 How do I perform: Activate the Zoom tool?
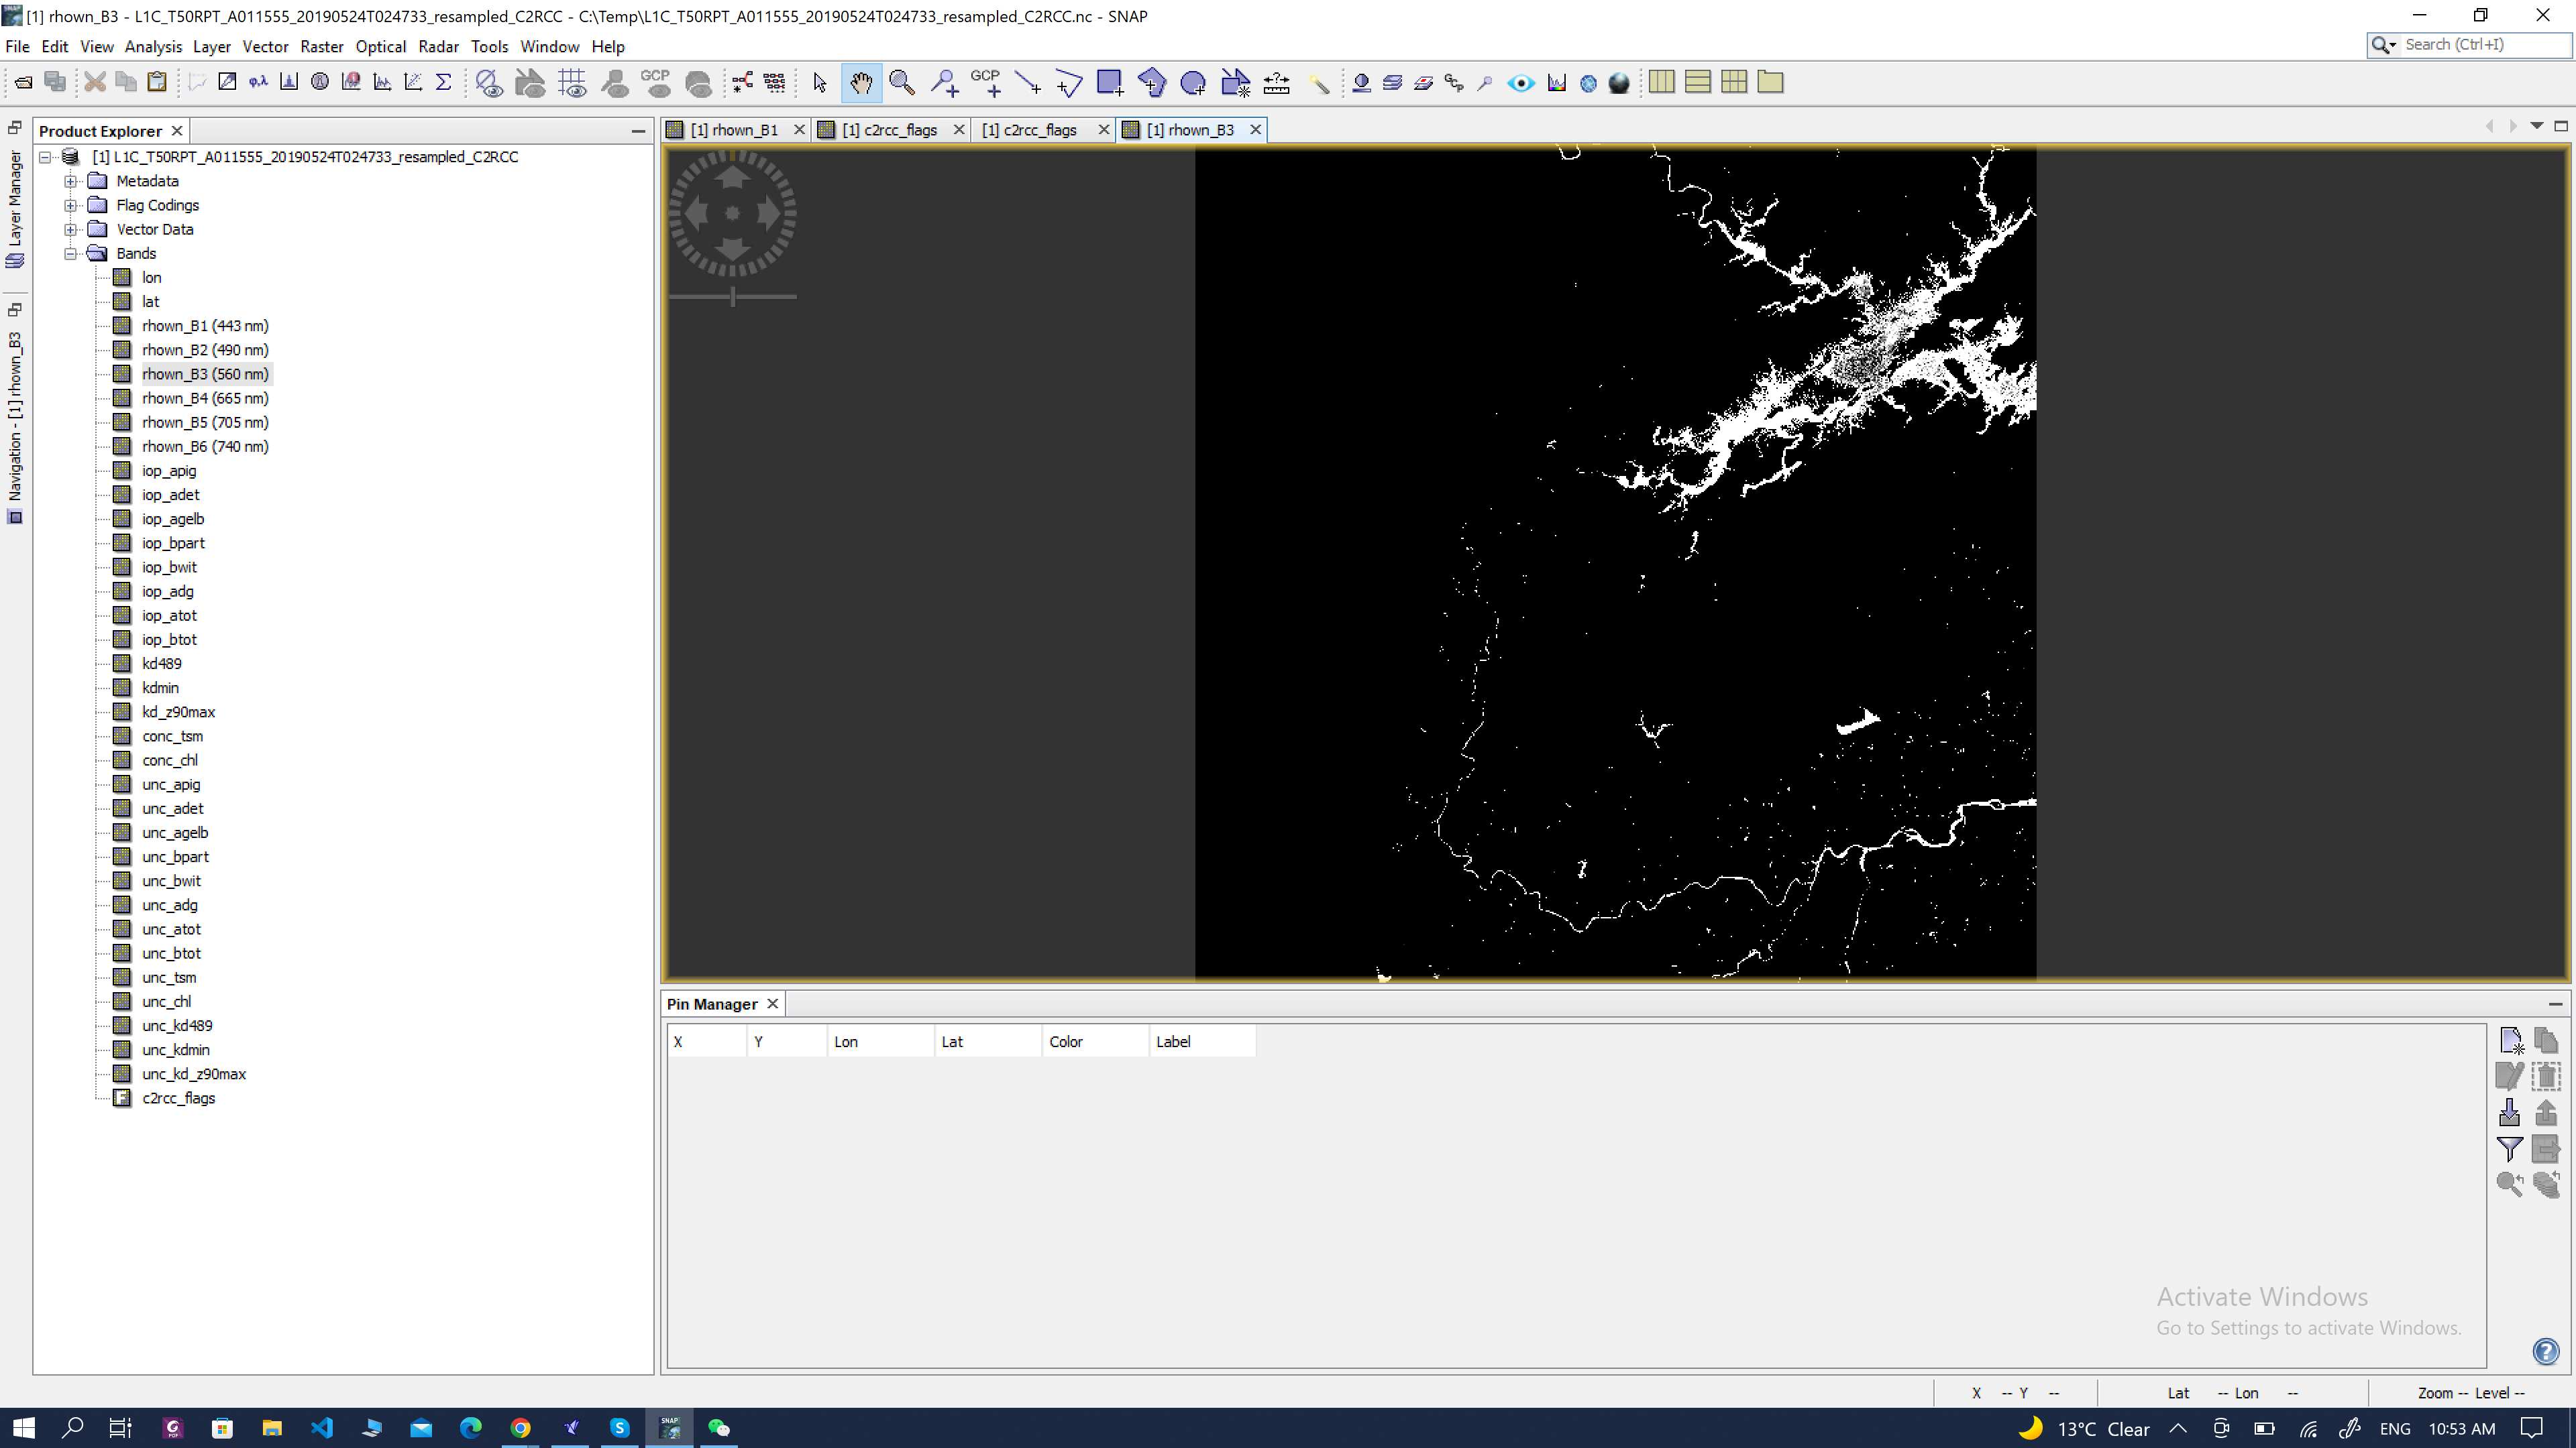click(x=902, y=82)
